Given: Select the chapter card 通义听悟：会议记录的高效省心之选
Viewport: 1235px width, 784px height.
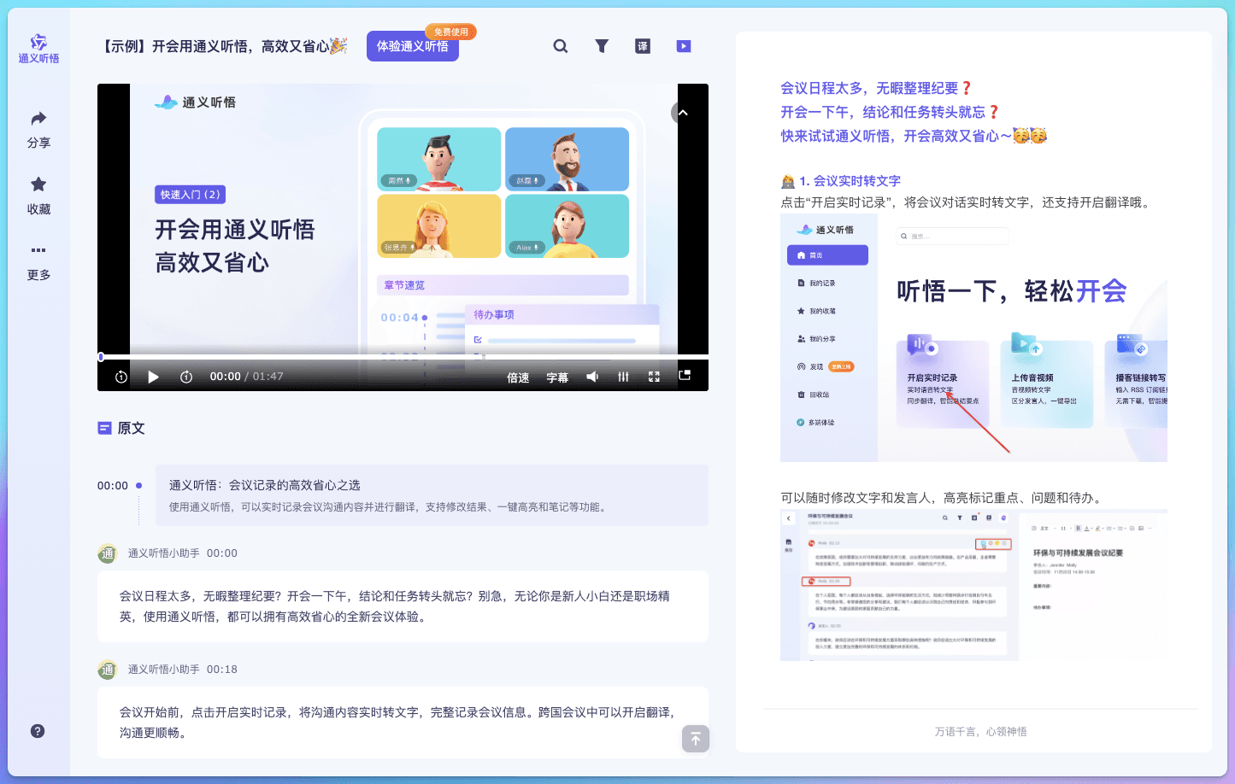Looking at the screenshot, I should (x=432, y=495).
